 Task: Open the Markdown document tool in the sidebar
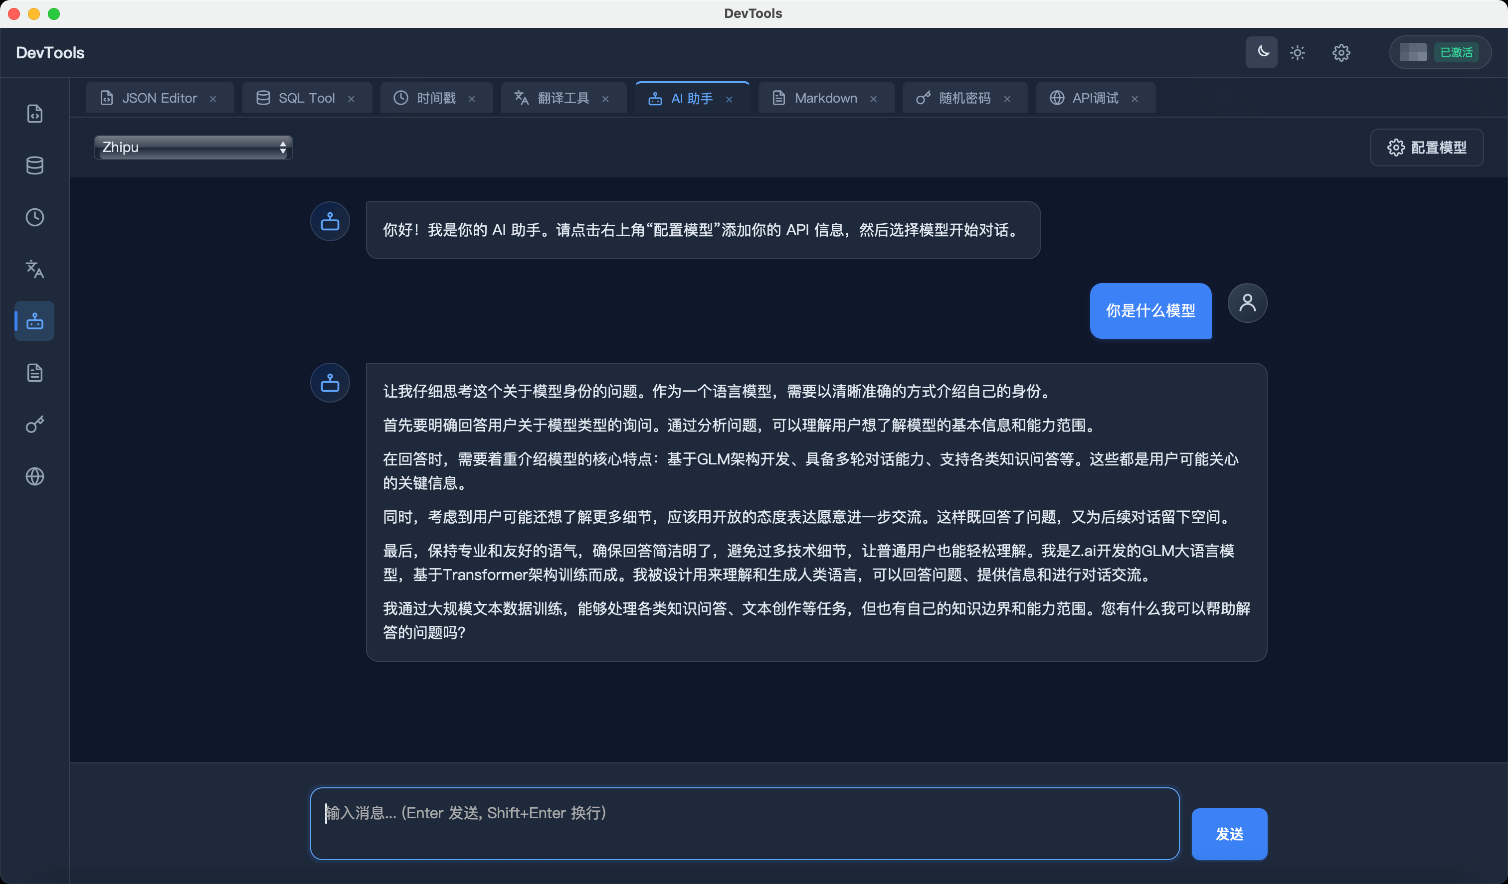[34, 373]
